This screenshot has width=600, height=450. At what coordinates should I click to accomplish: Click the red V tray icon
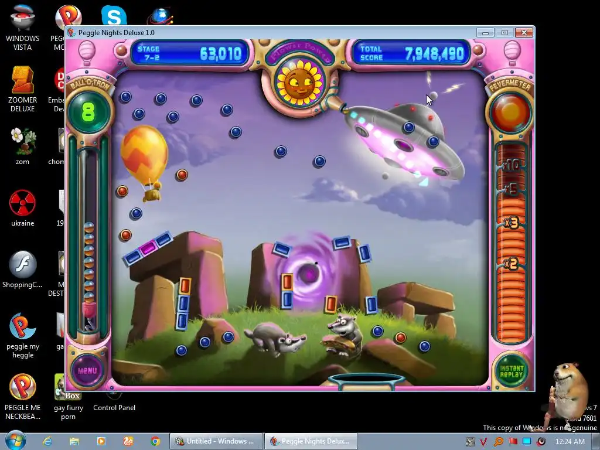[483, 442]
